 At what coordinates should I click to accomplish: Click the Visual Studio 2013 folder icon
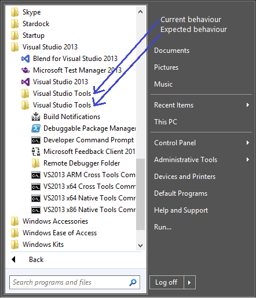(14, 47)
